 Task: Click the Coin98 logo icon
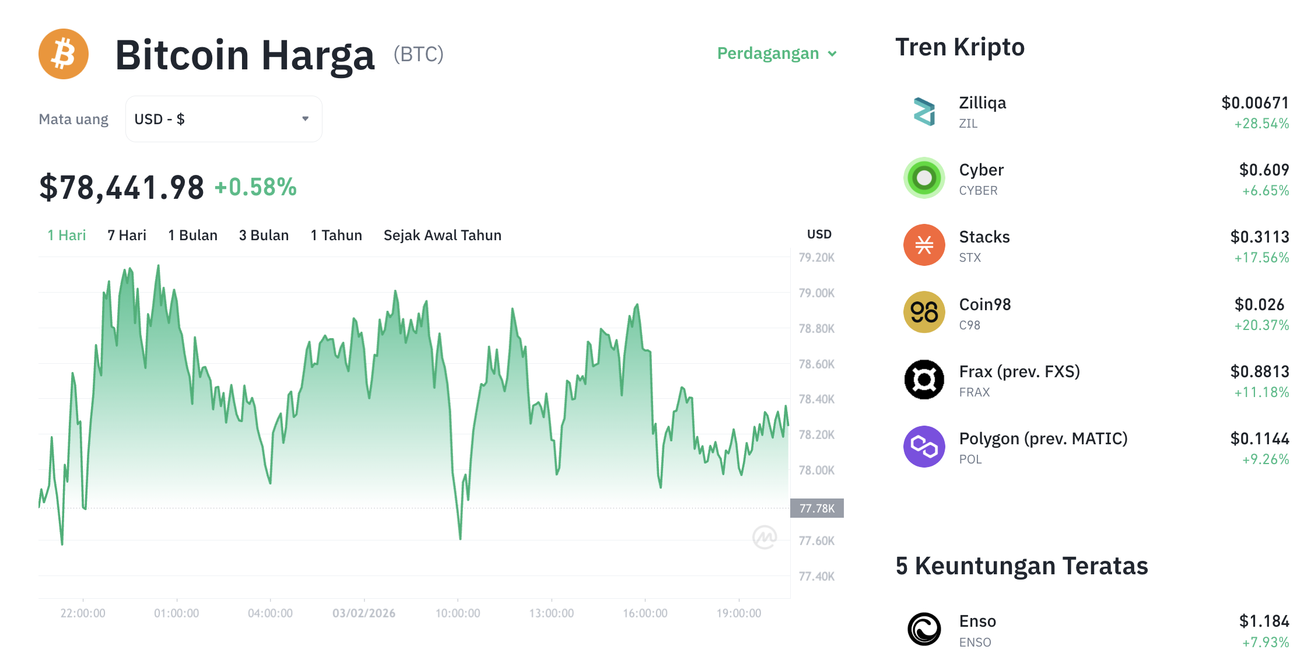tap(923, 313)
